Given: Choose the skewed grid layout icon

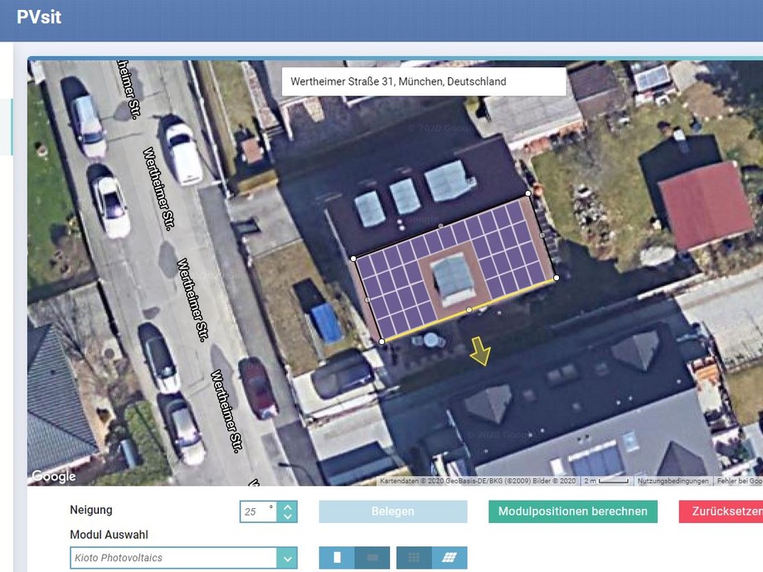Looking at the screenshot, I should tap(450, 558).
